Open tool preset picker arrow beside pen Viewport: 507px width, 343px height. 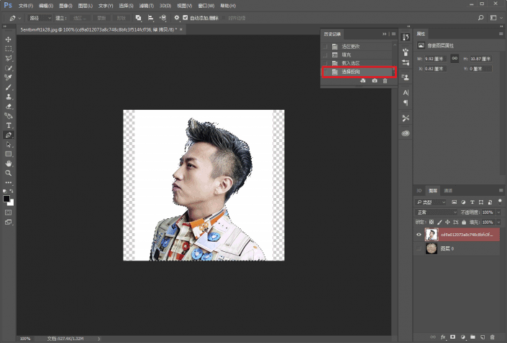click(x=19, y=18)
